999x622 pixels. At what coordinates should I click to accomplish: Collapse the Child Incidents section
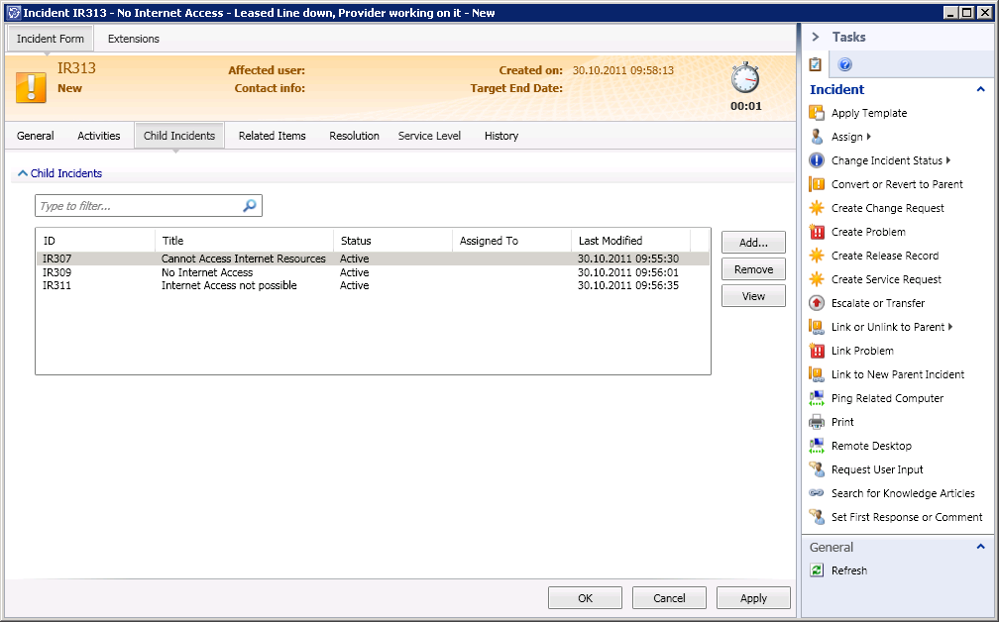click(23, 173)
